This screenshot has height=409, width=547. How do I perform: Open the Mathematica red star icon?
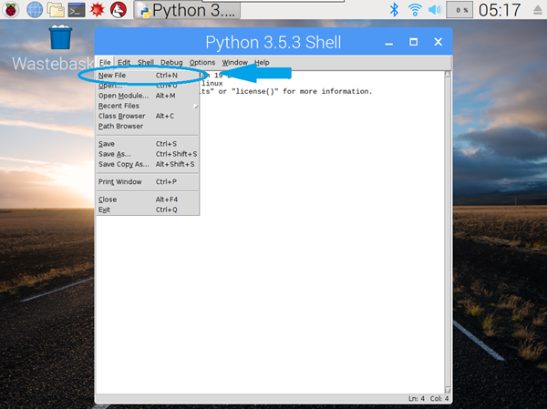[98, 10]
